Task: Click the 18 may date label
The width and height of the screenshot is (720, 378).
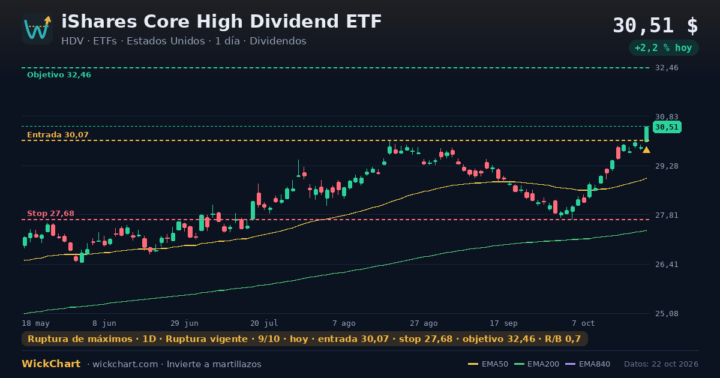Action: click(35, 323)
